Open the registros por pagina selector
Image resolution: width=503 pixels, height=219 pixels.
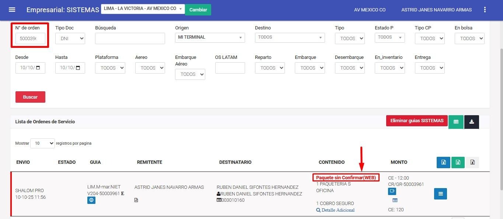click(42, 143)
